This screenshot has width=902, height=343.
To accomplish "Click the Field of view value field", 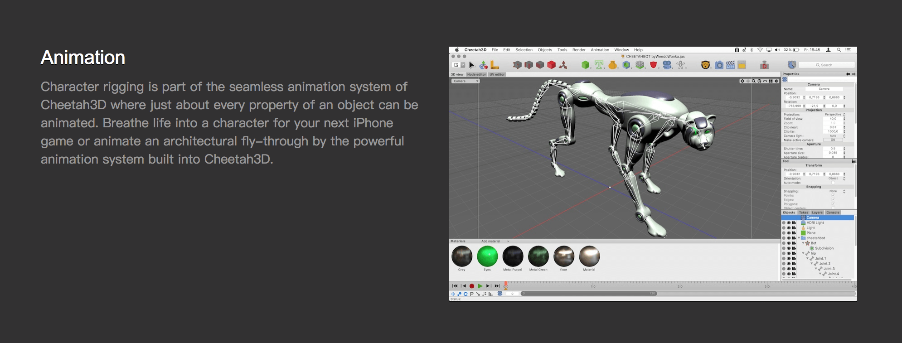I will pos(833,119).
